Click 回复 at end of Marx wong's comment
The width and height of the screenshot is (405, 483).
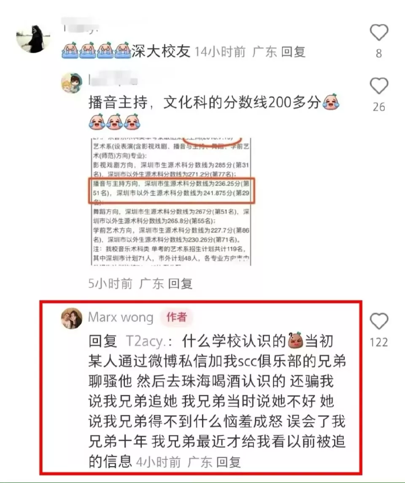pos(228,462)
